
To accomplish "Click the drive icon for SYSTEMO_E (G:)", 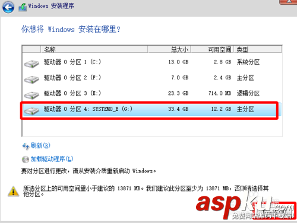I will [x=31, y=111].
